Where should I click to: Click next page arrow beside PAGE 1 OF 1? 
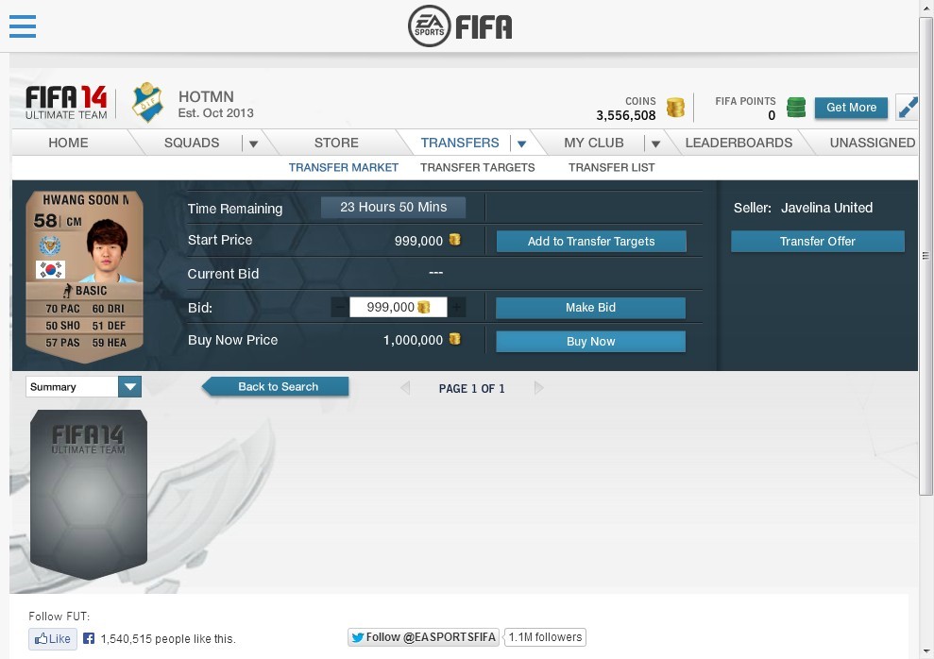point(539,388)
